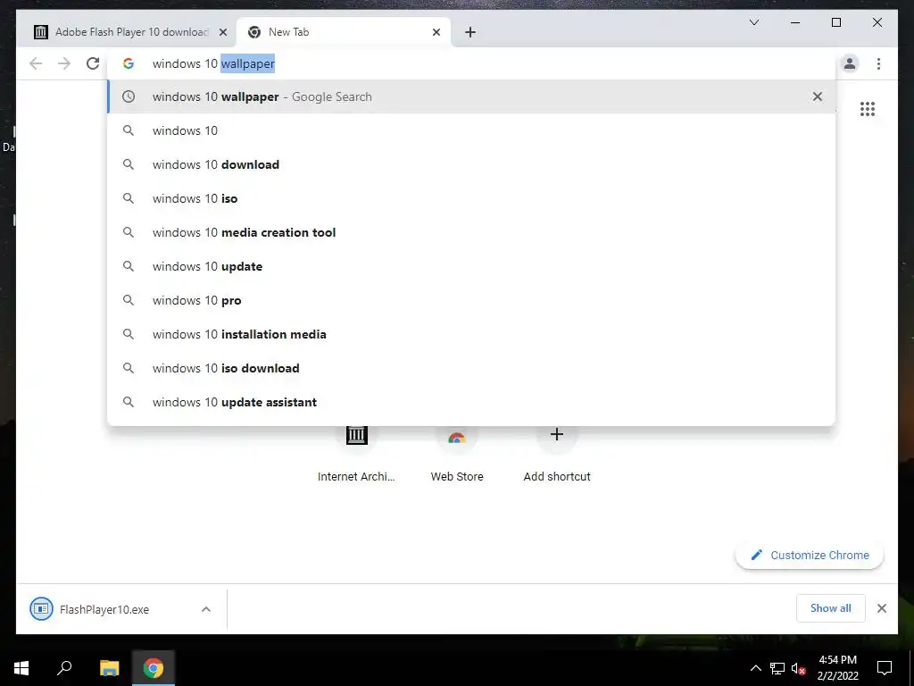This screenshot has height=686, width=914.
Task: Reload the page with the refresh icon
Action: [93, 63]
